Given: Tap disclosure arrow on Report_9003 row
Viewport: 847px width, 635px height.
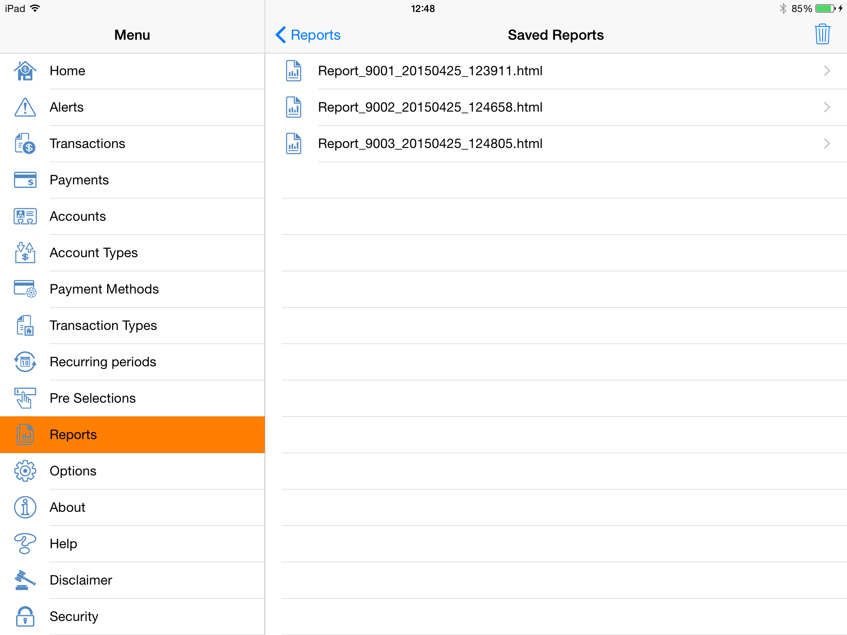Looking at the screenshot, I should click(826, 143).
